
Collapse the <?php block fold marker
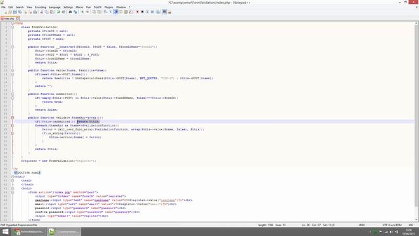coord(12,24)
